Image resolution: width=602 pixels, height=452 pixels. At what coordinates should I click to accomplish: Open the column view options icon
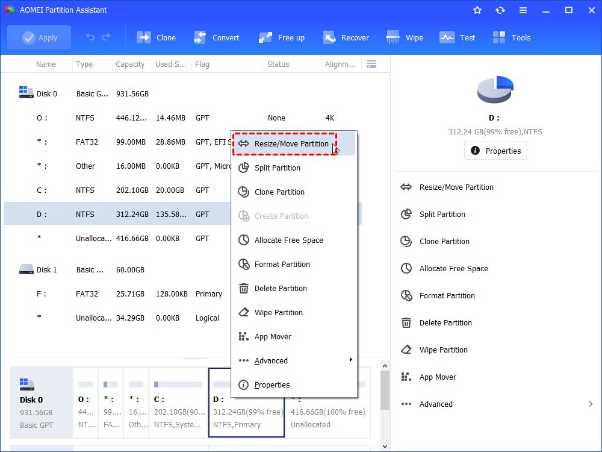click(x=371, y=64)
